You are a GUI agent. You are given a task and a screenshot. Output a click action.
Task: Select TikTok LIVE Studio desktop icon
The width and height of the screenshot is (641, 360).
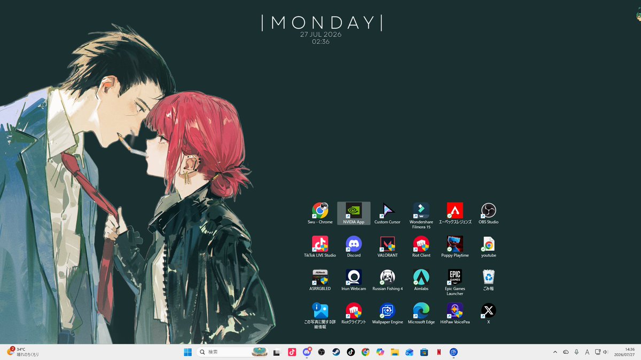[320, 247]
